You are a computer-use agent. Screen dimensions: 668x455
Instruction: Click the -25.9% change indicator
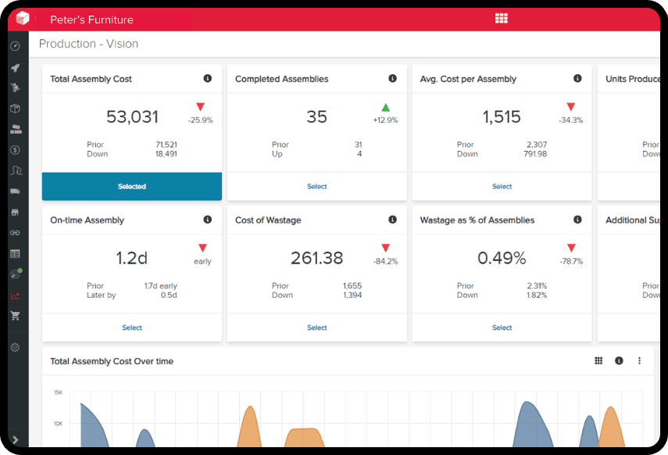coord(200,120)
